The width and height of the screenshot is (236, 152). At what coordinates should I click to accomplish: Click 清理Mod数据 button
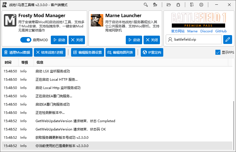pos(17,52)
